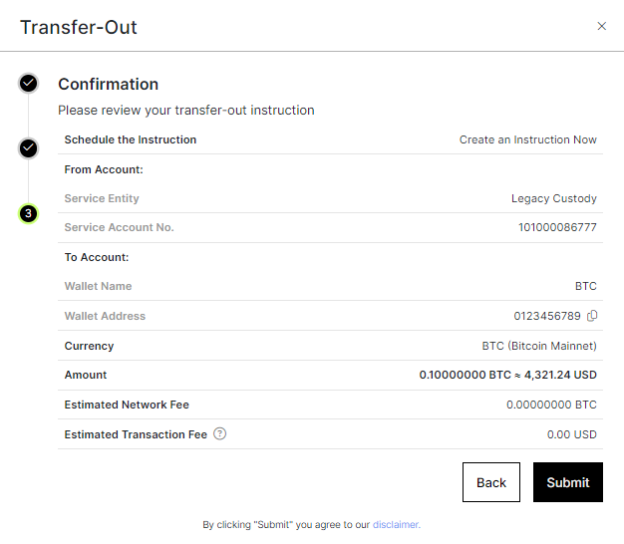624x544 pixels.
Task: Click the Wallet Name BTC value
Action: pyautogui.click(x=586, y=286)
